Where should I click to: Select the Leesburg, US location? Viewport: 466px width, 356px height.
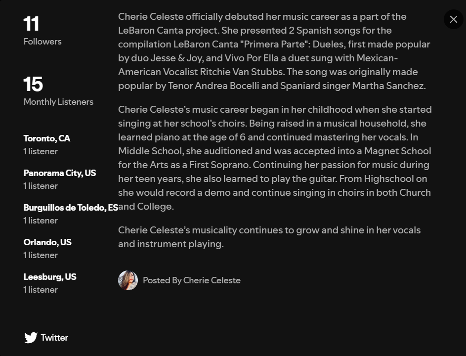pos(50,277)
